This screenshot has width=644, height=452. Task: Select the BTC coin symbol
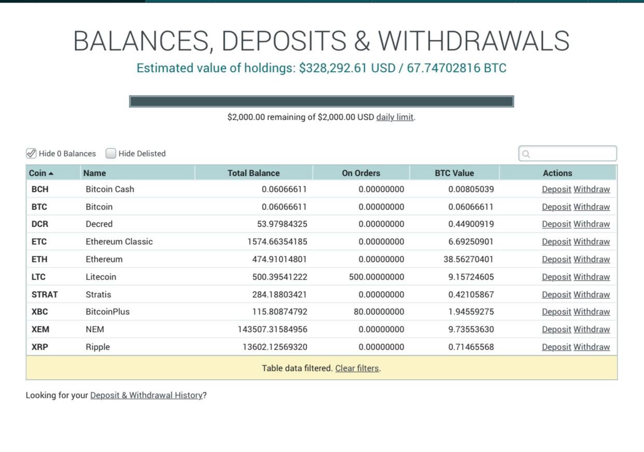point(39,207)
